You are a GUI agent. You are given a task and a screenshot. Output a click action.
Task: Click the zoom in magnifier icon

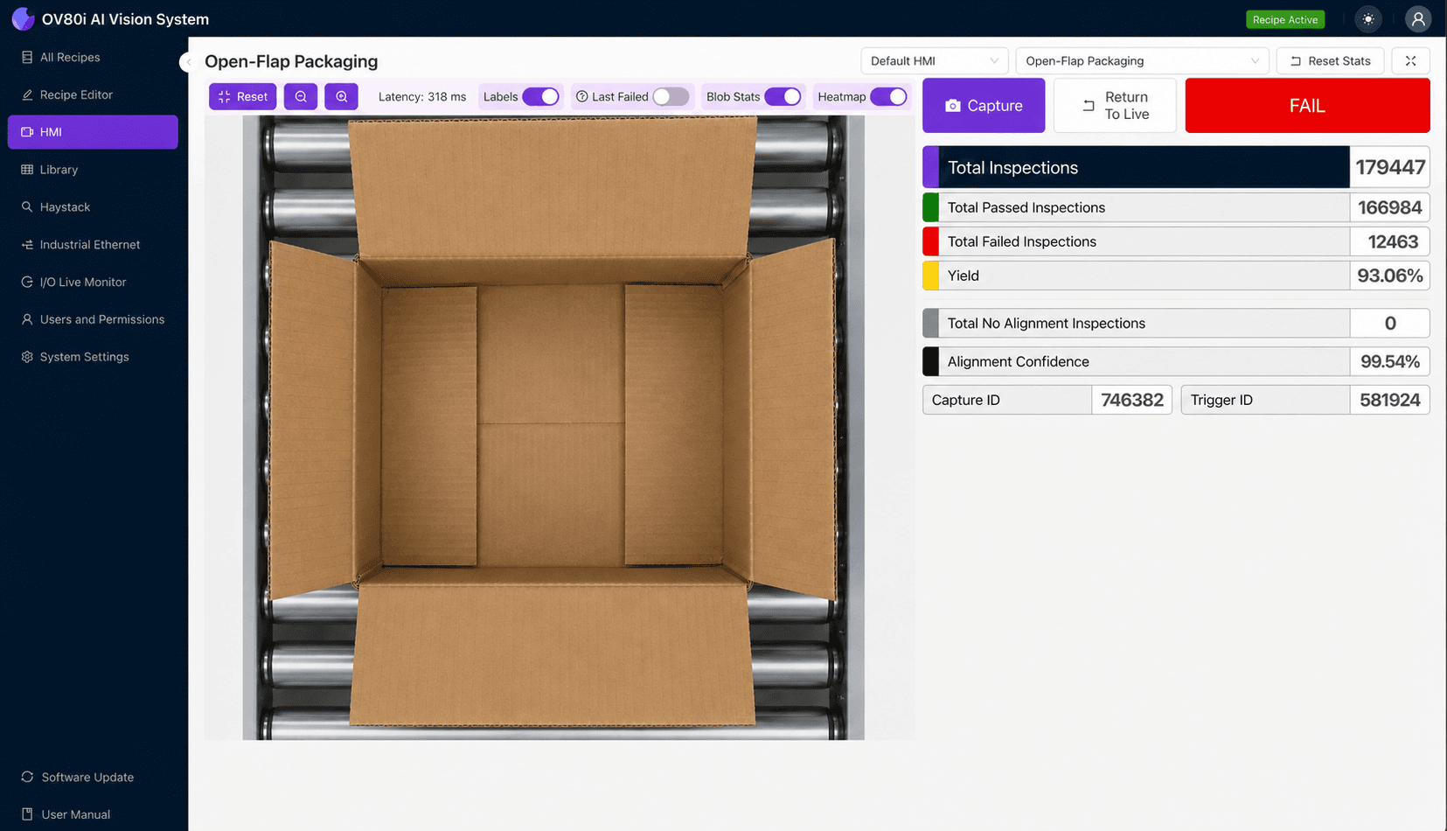point(341,96)
